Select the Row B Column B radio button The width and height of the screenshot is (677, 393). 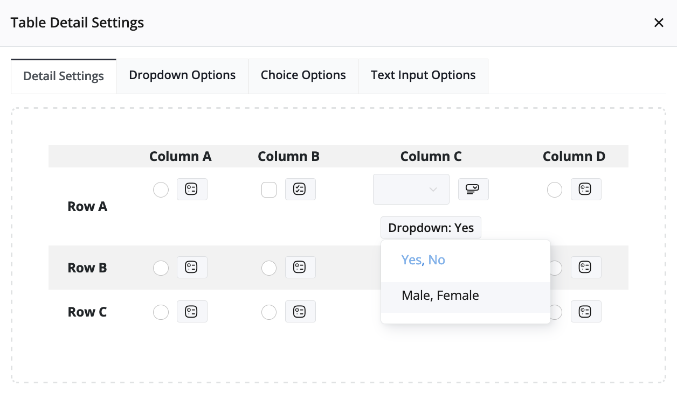tap(269, 268)
